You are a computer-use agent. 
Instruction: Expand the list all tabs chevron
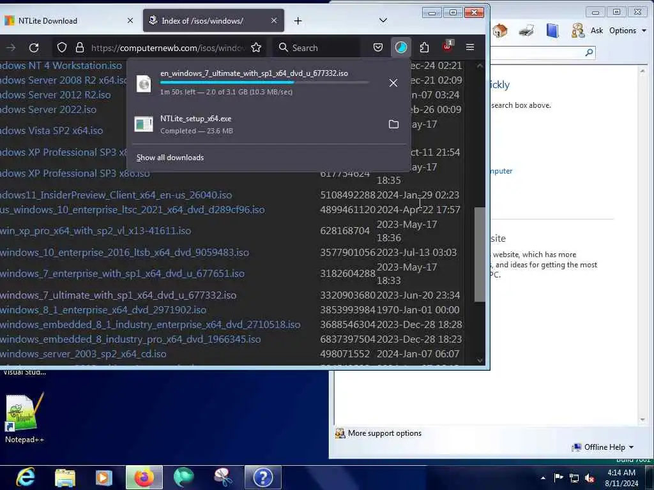pos(383,20)
